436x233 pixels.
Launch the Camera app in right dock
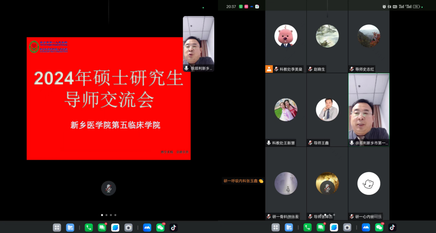click(x=347, y=228)
